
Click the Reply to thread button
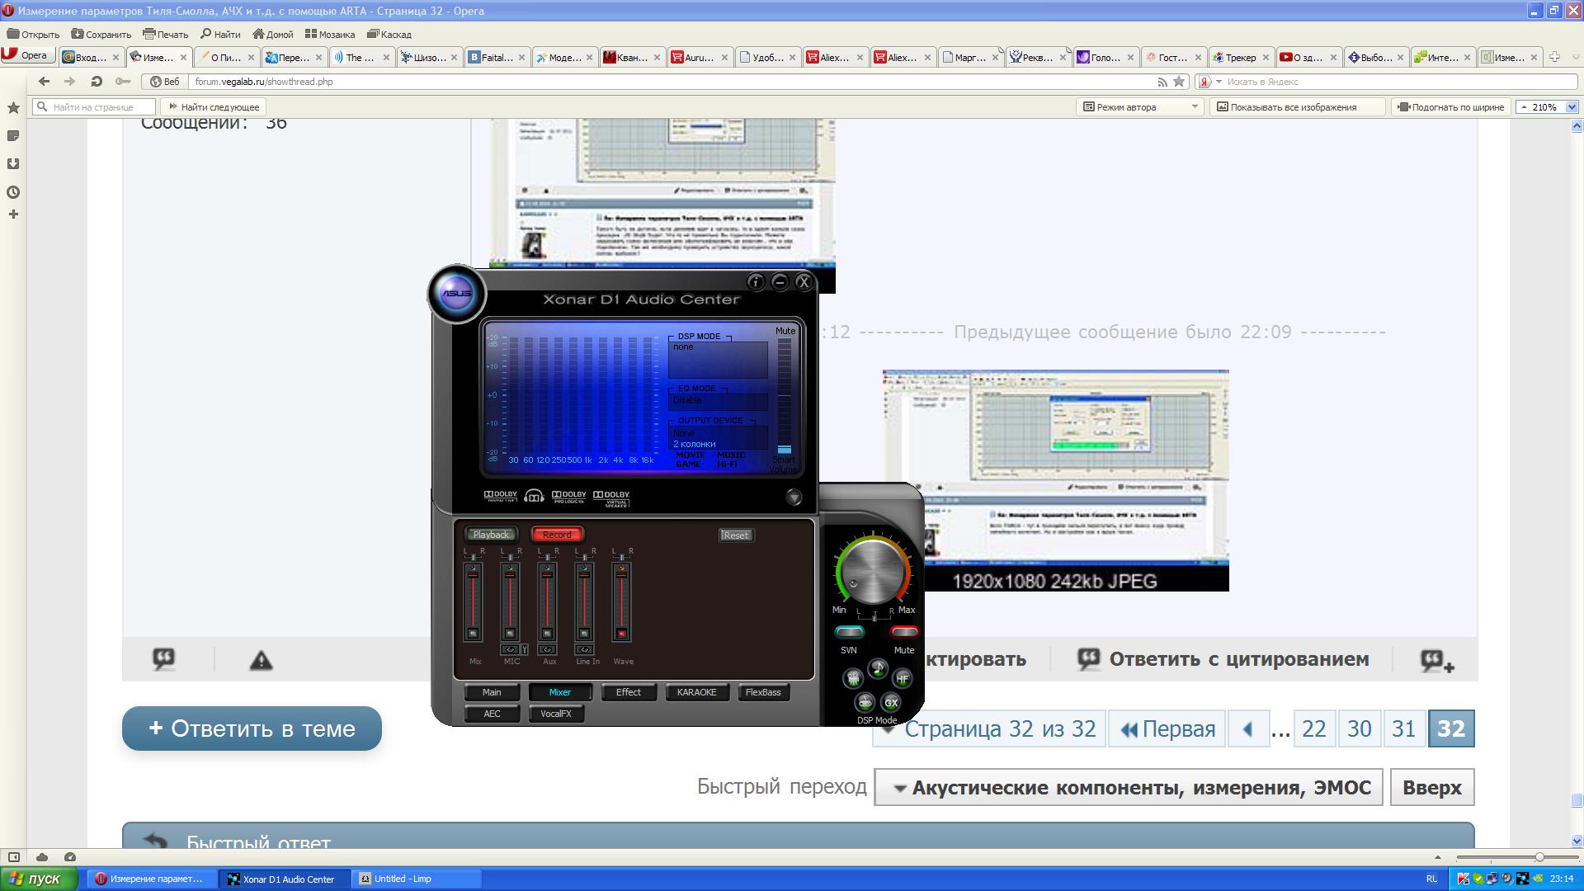point(252,728)
